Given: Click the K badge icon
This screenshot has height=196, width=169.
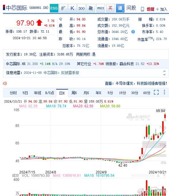Looking at the screenshot, I should [x=72, y=8].
